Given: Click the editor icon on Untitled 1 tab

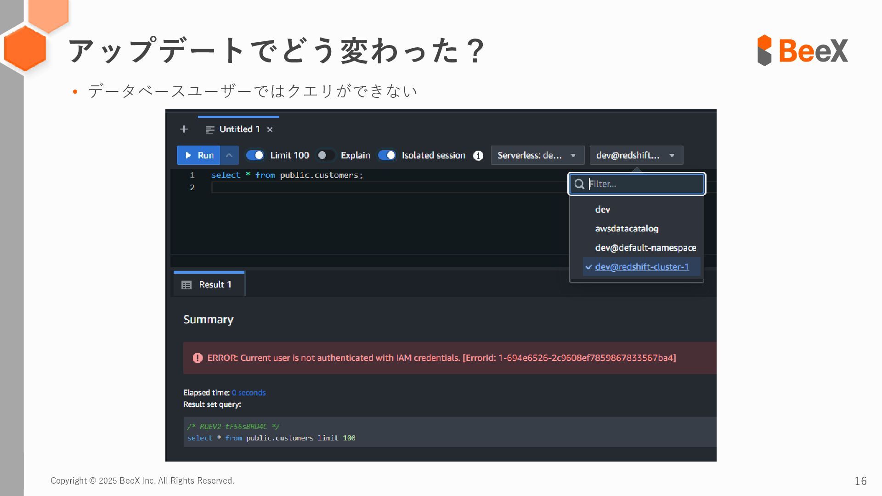Looking at the screenshot, I should (x=210, y=130).
